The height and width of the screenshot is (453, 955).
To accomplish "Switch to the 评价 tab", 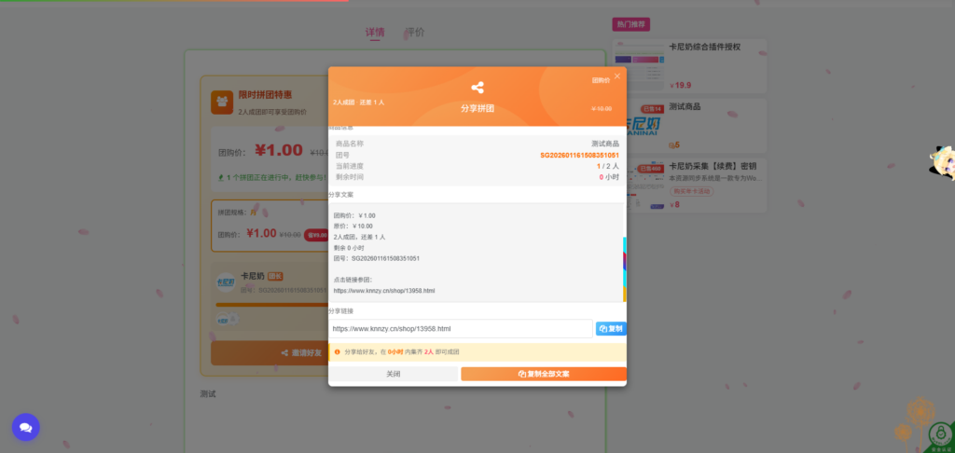I will 415,33.
